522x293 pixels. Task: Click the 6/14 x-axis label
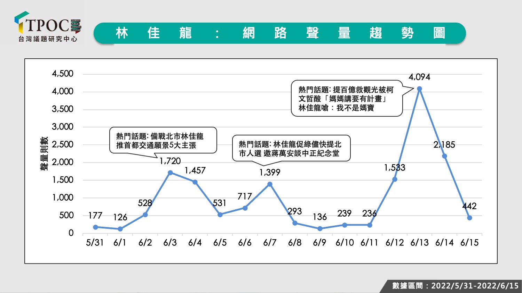click(444, 243)
